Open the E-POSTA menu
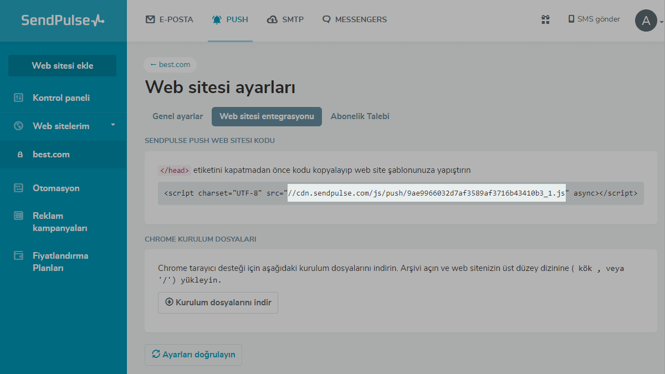The width and height of the screenshot is (665, 374). point(169,19)
